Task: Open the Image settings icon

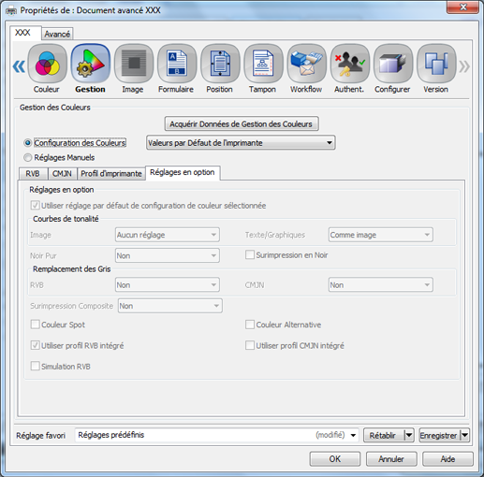Action: pyautogui.click(x=134, y=64)
